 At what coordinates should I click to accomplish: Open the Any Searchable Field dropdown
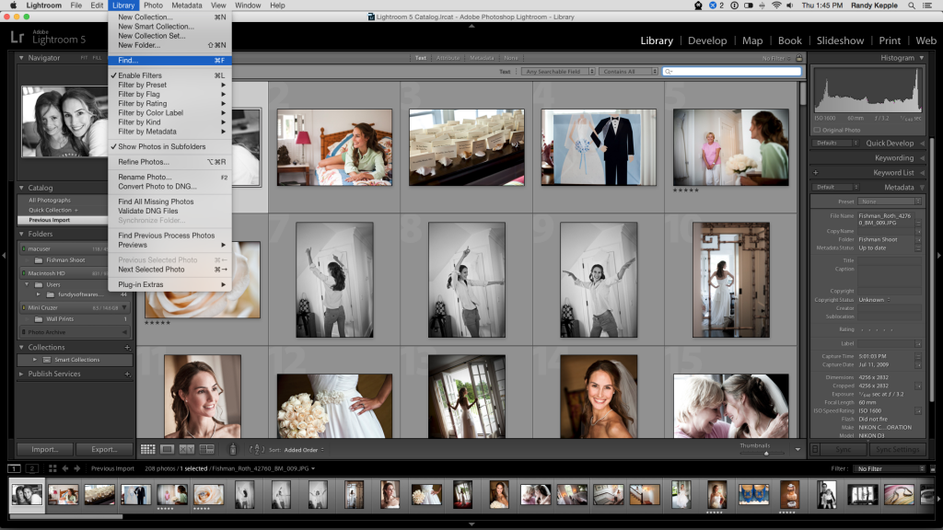558,72
